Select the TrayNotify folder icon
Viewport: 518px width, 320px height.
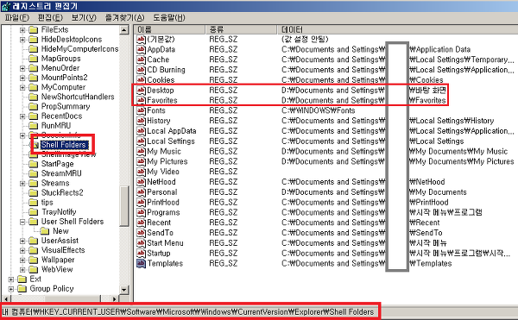click(34, 212)
